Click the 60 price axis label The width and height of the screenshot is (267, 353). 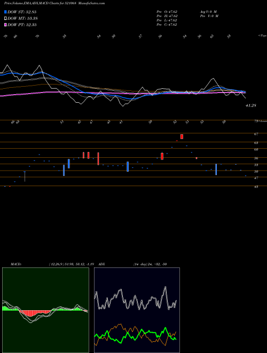pos(256,149)
